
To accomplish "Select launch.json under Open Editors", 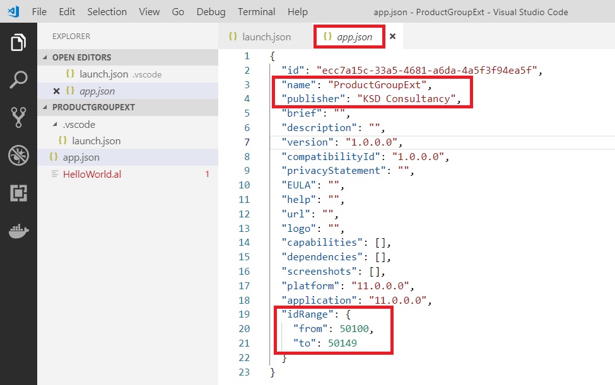I will click(x=103, y=74).
